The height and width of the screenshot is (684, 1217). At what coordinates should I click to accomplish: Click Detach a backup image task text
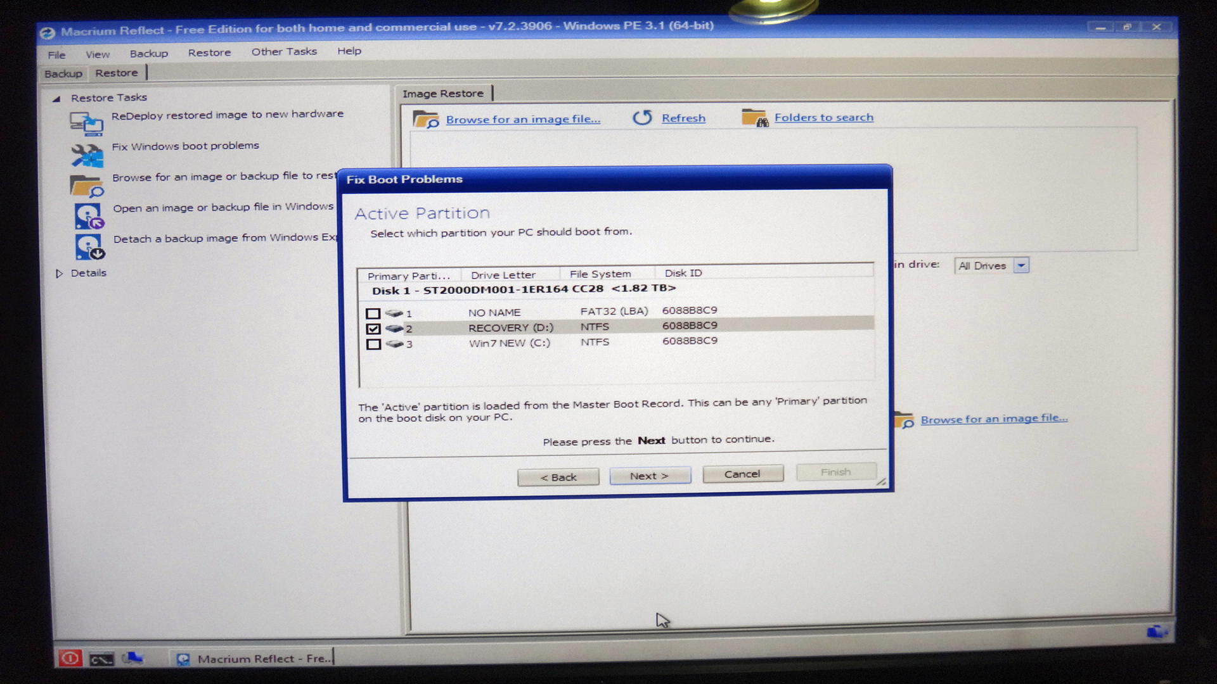(x=225, y=238)
